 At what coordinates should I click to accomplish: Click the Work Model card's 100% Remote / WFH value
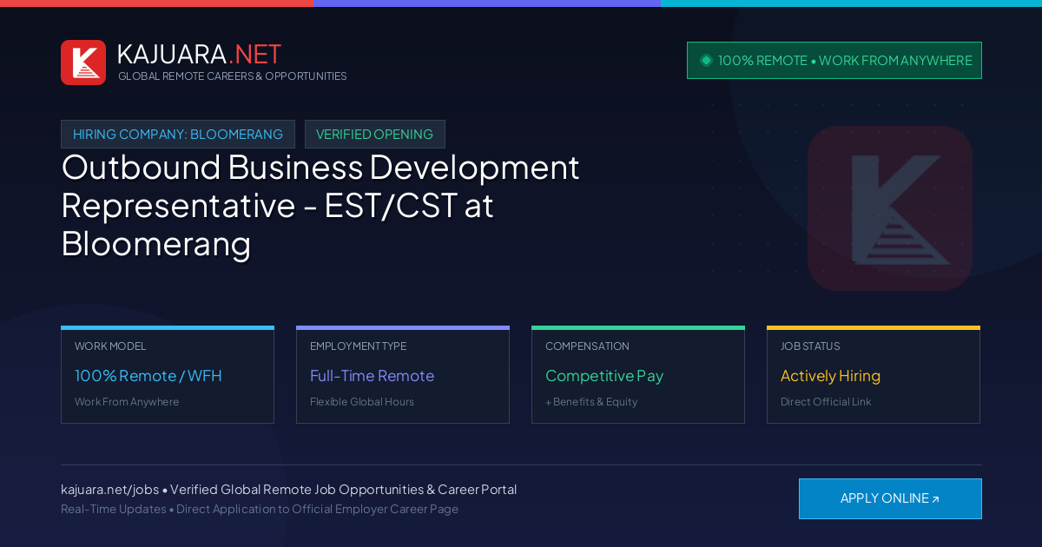tap(148, 376)
